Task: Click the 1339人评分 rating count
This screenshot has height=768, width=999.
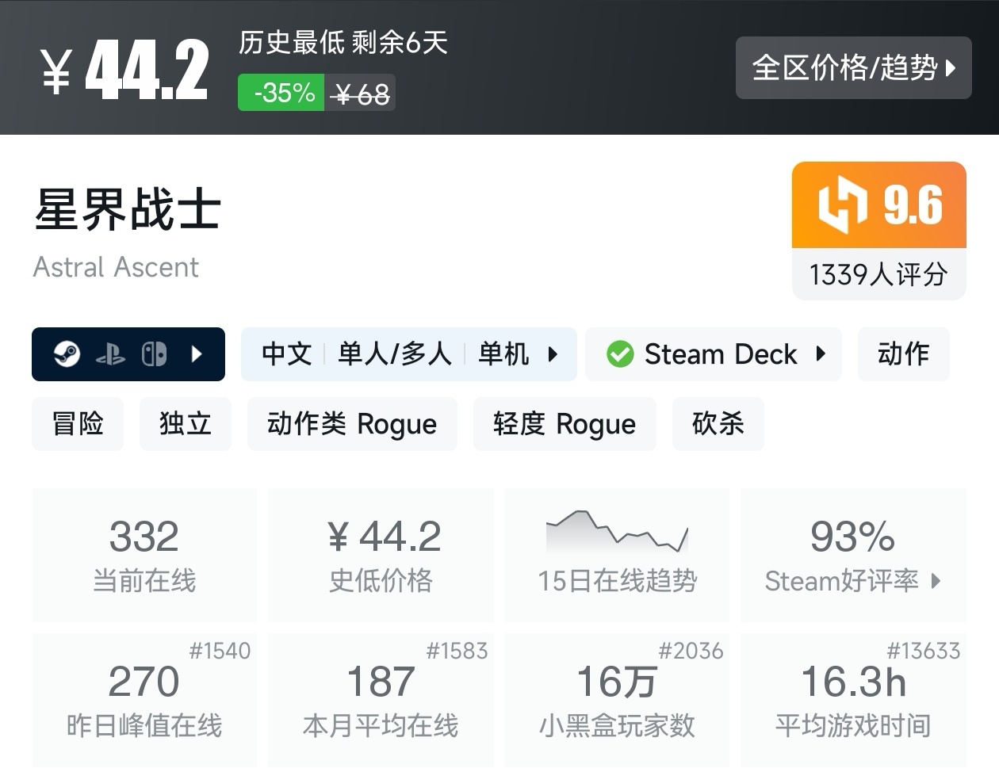Action: [878, 275]
